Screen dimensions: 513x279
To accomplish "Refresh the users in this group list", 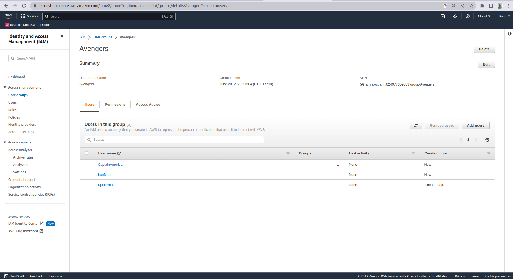I will point(416,126).
